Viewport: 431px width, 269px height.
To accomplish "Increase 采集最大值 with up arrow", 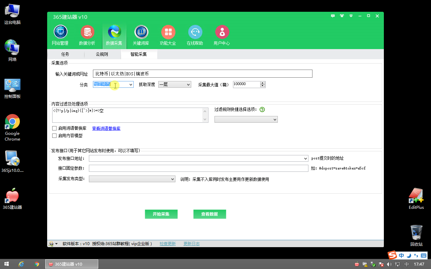I will 263,83.
